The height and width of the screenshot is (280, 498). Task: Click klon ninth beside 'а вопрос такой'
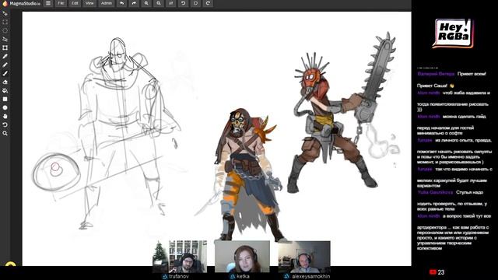tap(429, 216)
